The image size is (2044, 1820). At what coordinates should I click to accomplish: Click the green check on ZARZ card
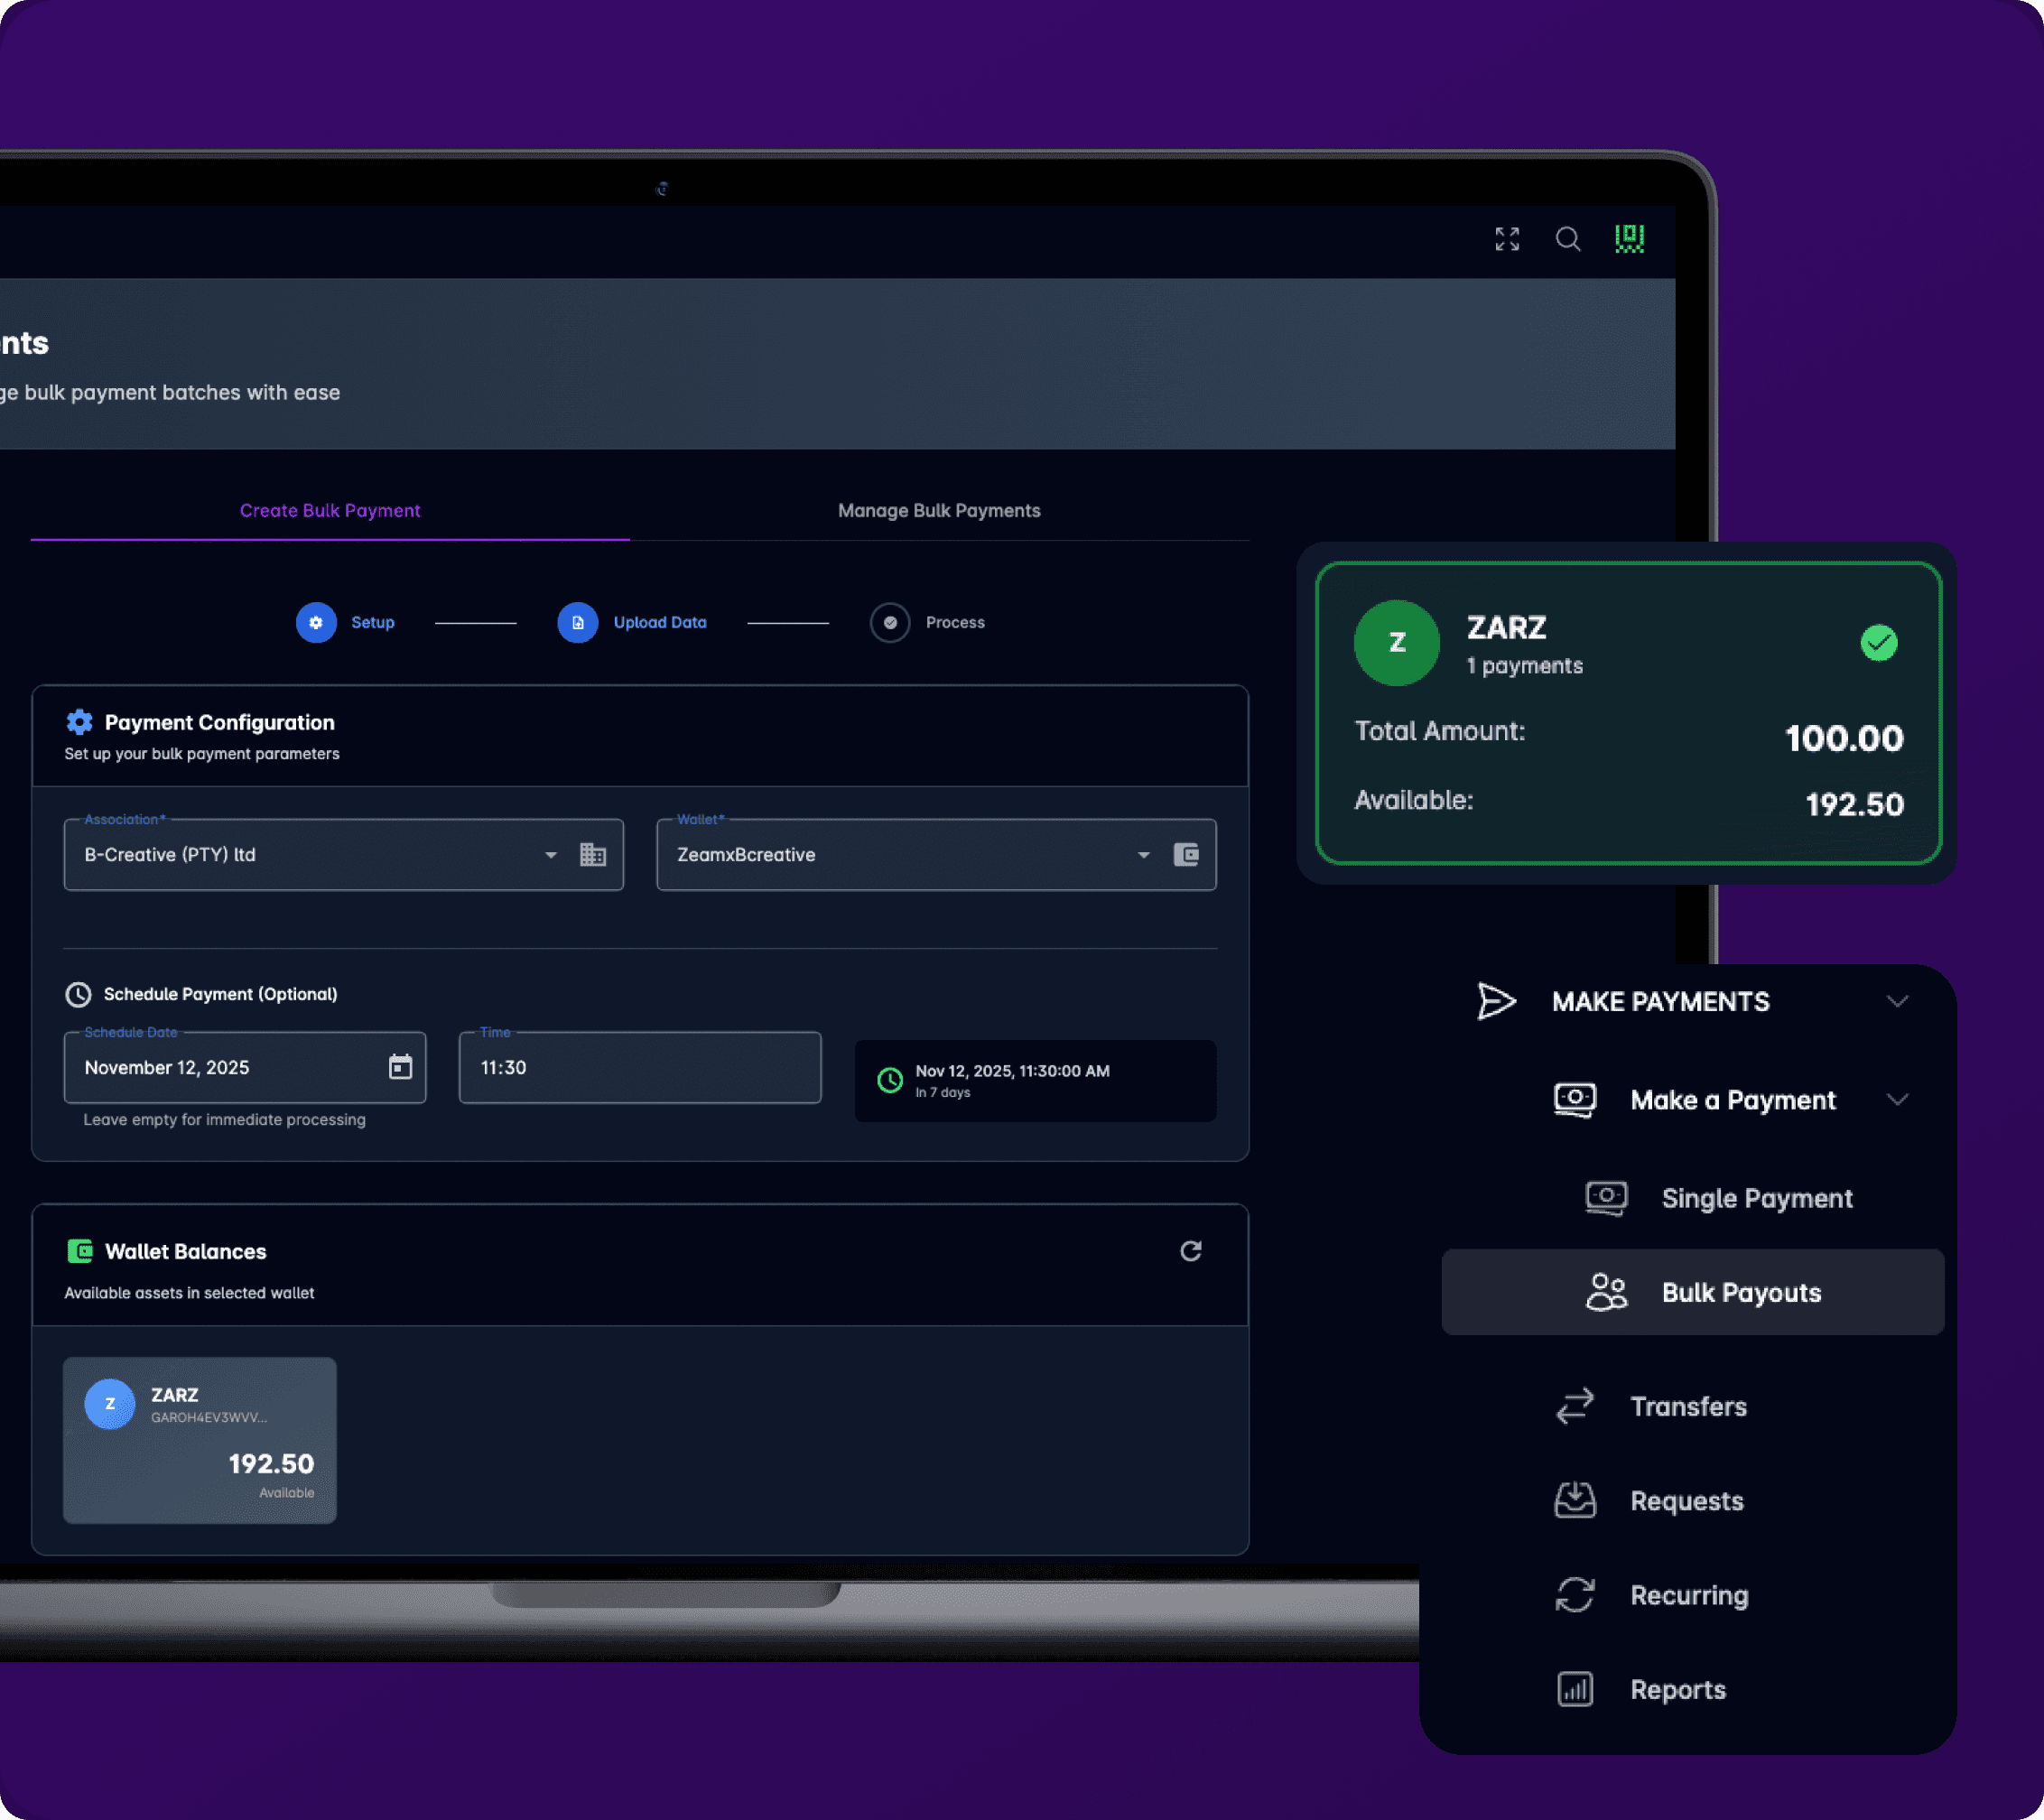pyautogui.click(x=1878, y=643)
